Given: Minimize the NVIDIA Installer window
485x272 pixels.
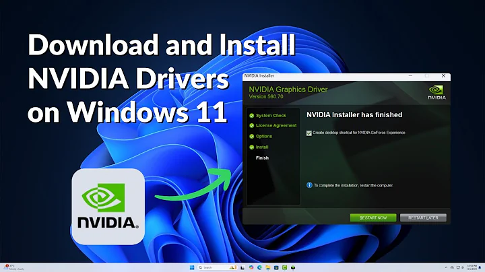Looking at the screenshot, I should pos(410,75).
